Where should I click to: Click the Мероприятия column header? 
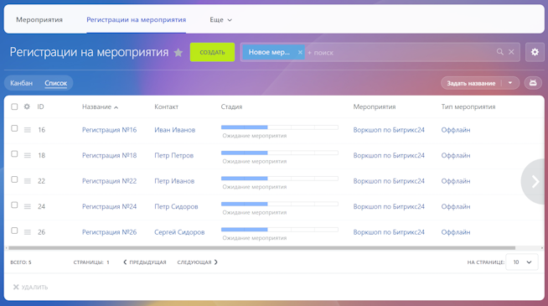click(x=375, y=106)
